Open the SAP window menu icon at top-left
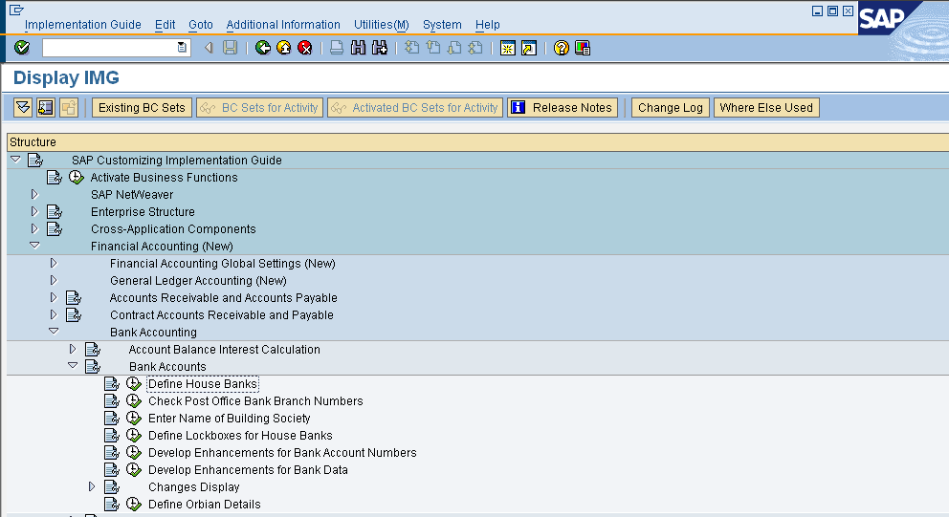 pos(16,10)
